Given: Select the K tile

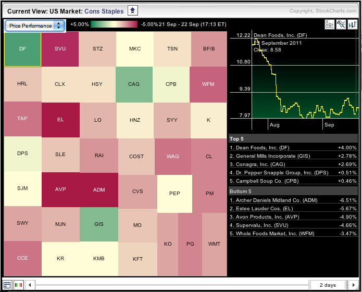Looking at the screenshot, I should click(209, 120).
